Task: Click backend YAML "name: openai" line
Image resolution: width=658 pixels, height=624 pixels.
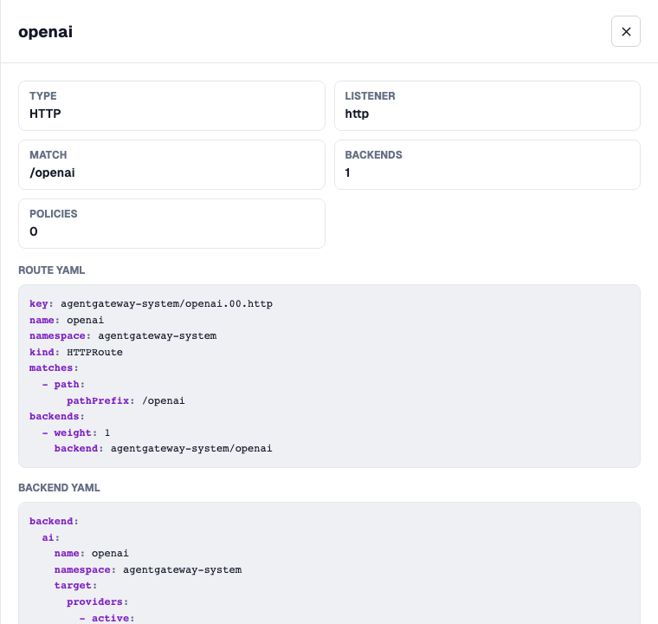Action: [x=92, y=554]
